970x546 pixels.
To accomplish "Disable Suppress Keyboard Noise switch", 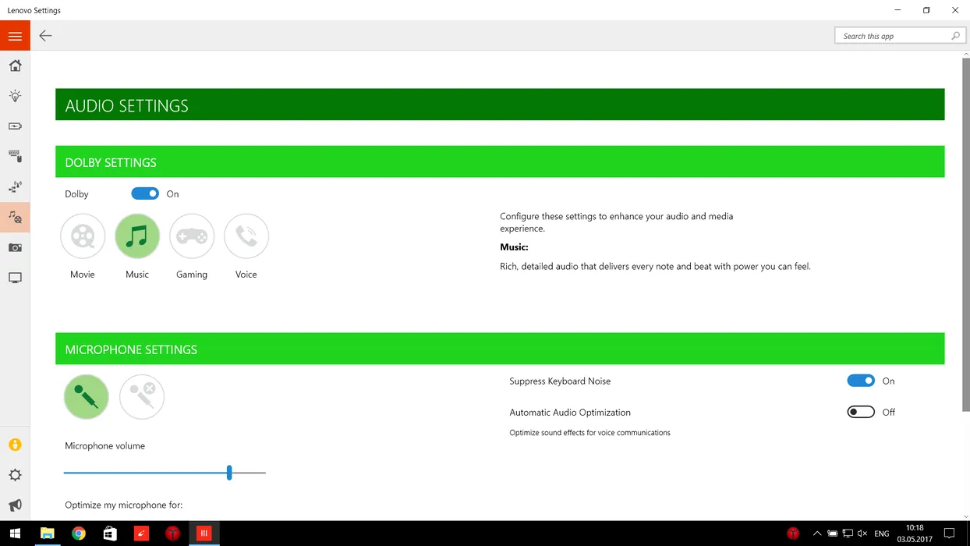I will click(x=861, y=381).
